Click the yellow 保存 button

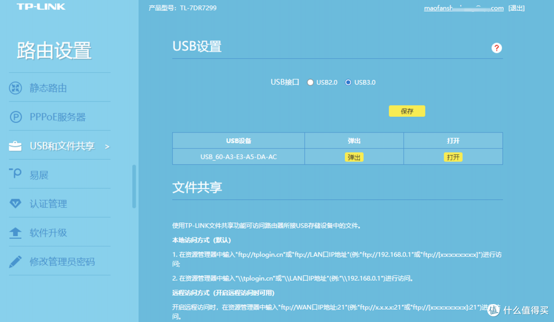click(x=407, y=111)
